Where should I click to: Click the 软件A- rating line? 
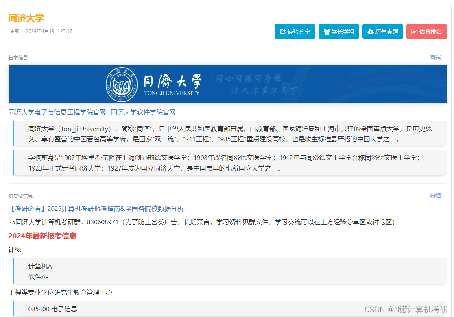pos(38,277)
